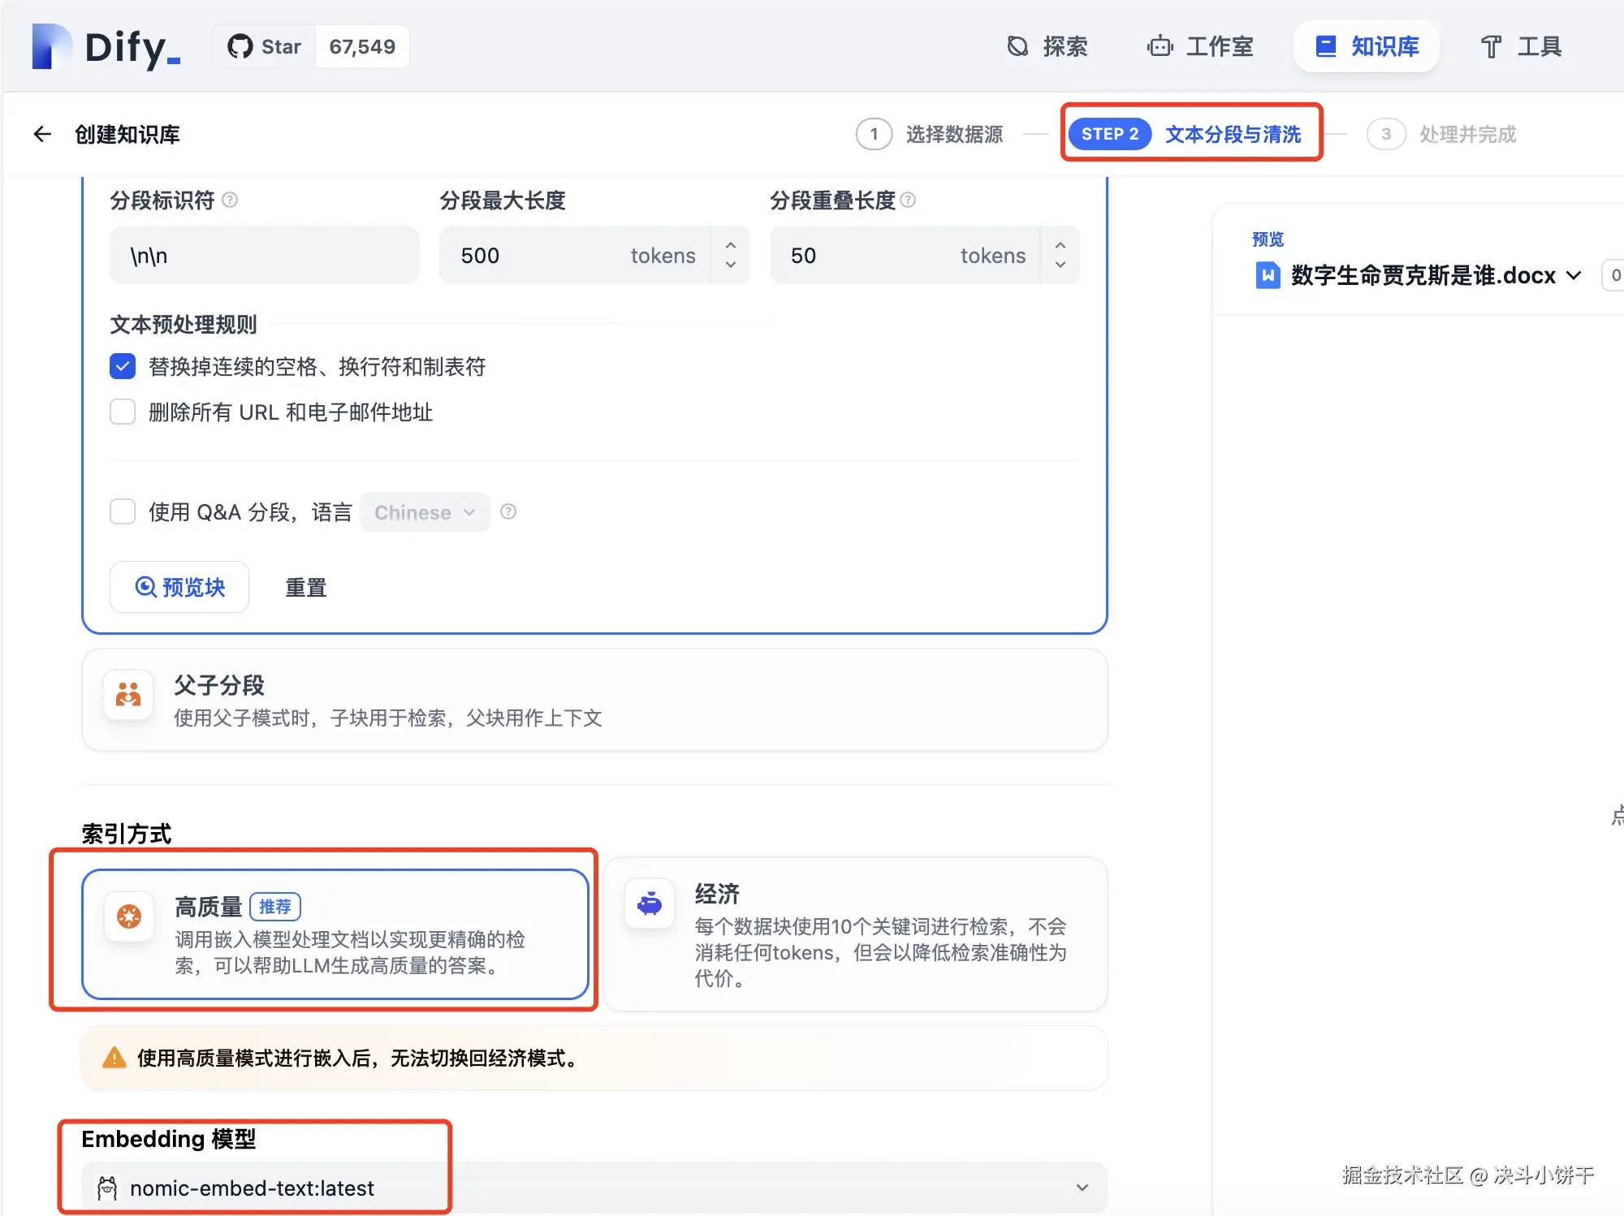
Task: Uncheck 替换掉连续的空格 checkbox
Action: pyautogui.click(x=123, y=367)
